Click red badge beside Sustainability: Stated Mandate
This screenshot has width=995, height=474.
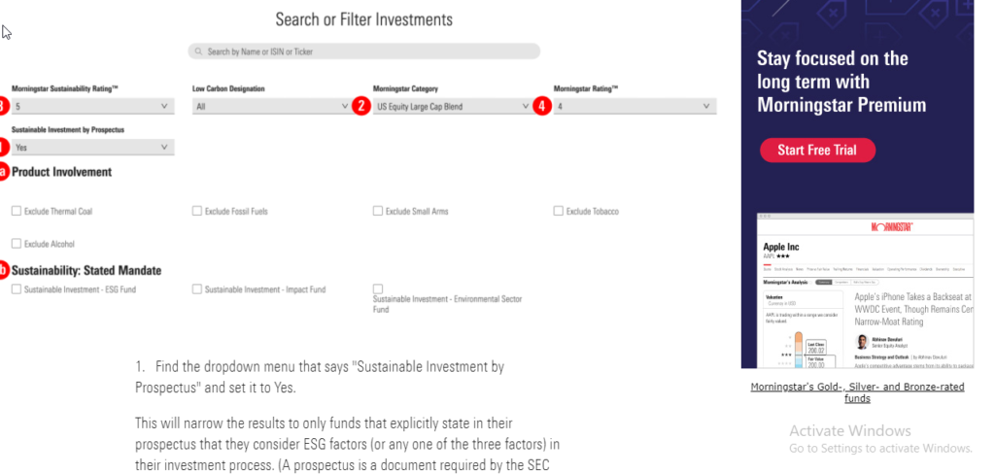tap(3, 270)
